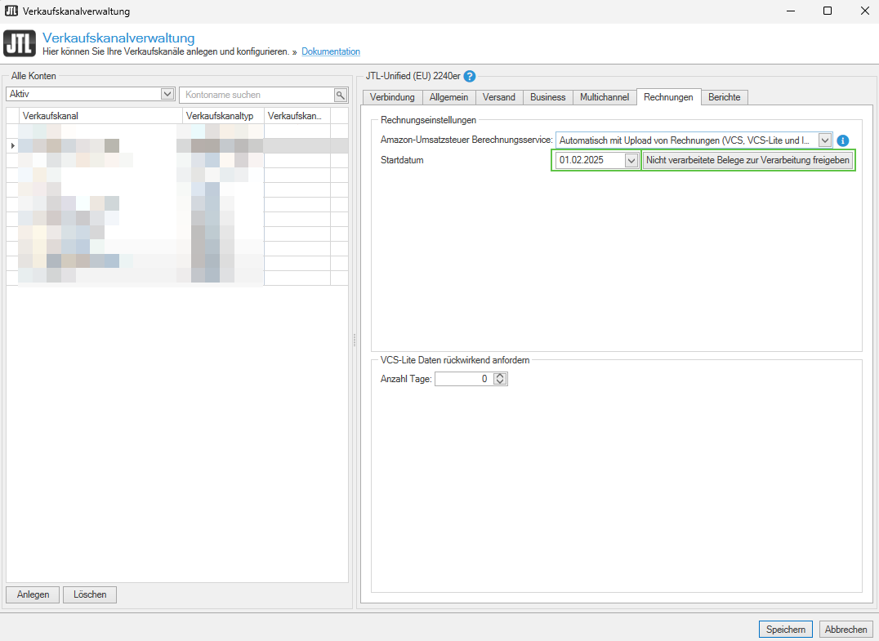The height and width of the screenshot is (641, 879).
Task: Click the blue info icon beside Berechnungsservice
Action: pos(843,140)
